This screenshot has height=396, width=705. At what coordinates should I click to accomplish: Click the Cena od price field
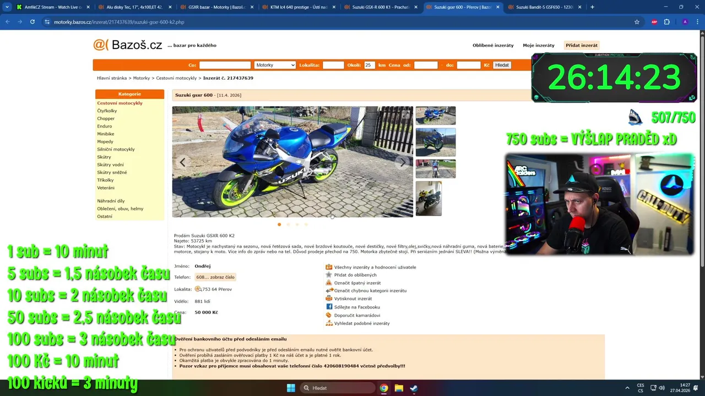pos(426,65)
